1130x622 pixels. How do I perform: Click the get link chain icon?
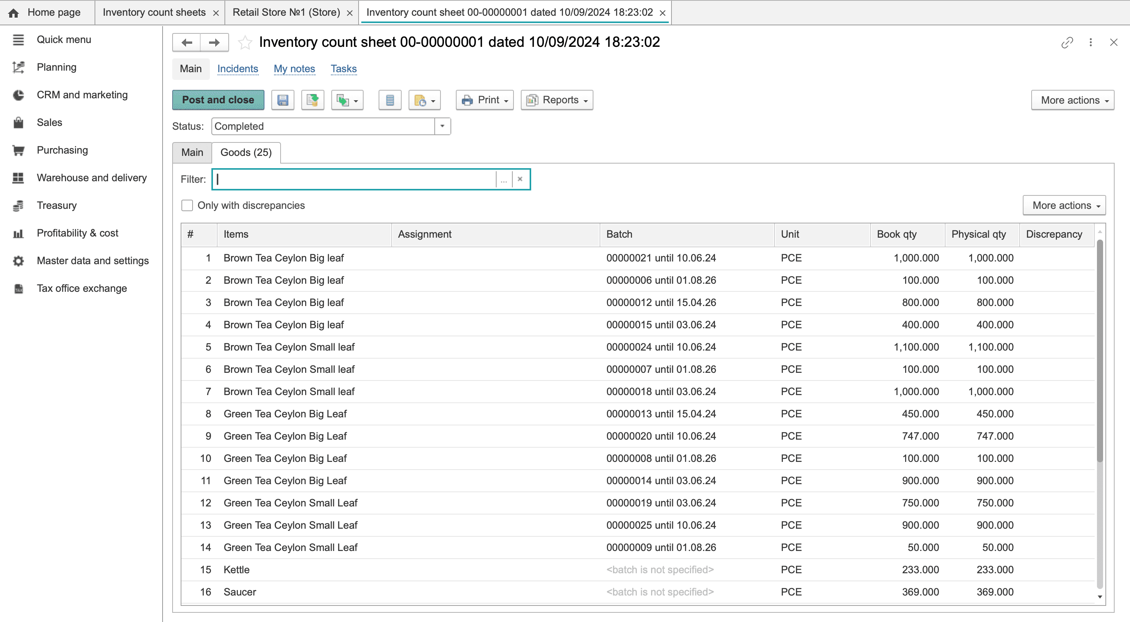[1067, 43]
